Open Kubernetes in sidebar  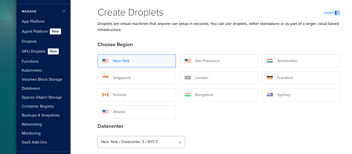coord(32,70)
